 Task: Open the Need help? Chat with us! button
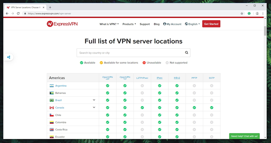point(244,136)
